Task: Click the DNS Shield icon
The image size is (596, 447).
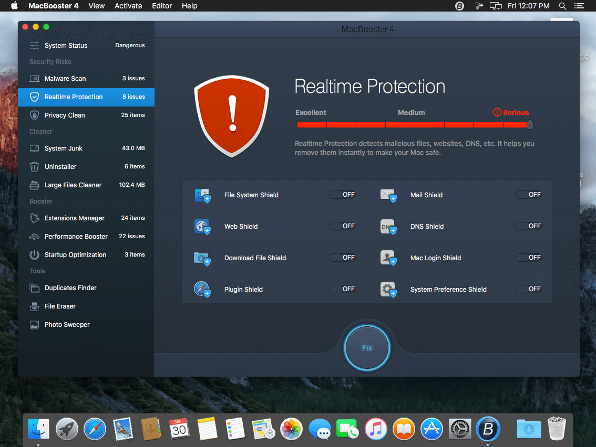Action: coord(388,227)
